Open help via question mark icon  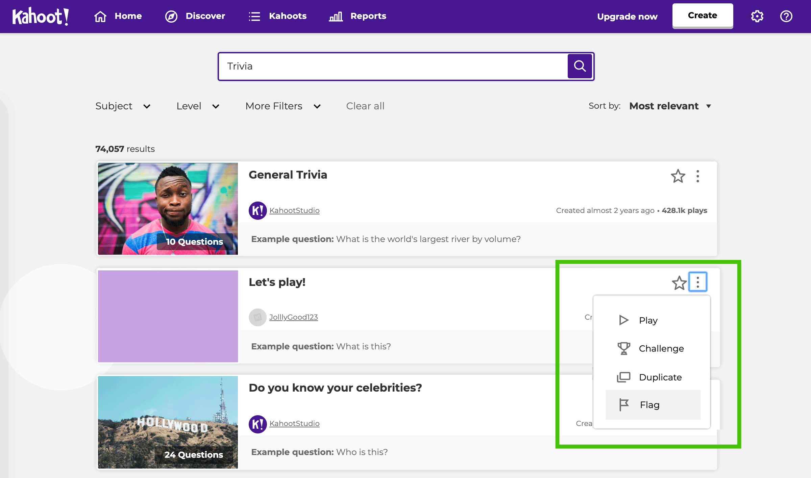(786, 16)
